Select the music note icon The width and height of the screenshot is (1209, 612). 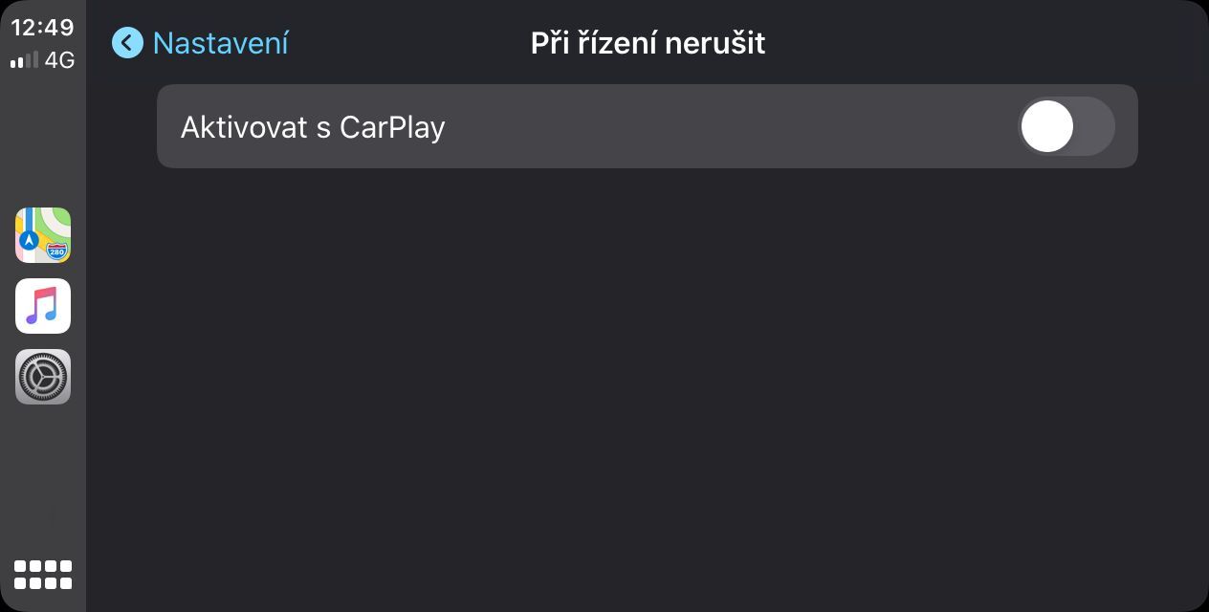click(x=43, y=306)
